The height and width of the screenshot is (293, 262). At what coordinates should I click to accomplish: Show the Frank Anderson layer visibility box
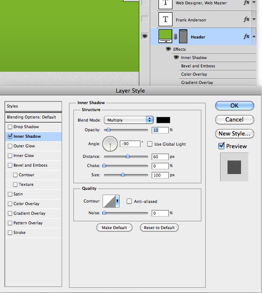click(145, 19)
